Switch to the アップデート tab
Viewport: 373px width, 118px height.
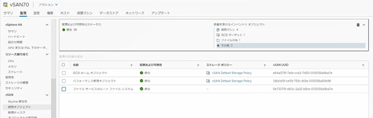click(161, 13)
